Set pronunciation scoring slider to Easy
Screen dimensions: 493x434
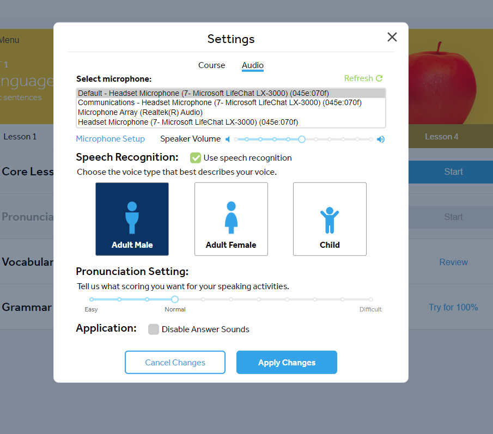pos(92,299)
